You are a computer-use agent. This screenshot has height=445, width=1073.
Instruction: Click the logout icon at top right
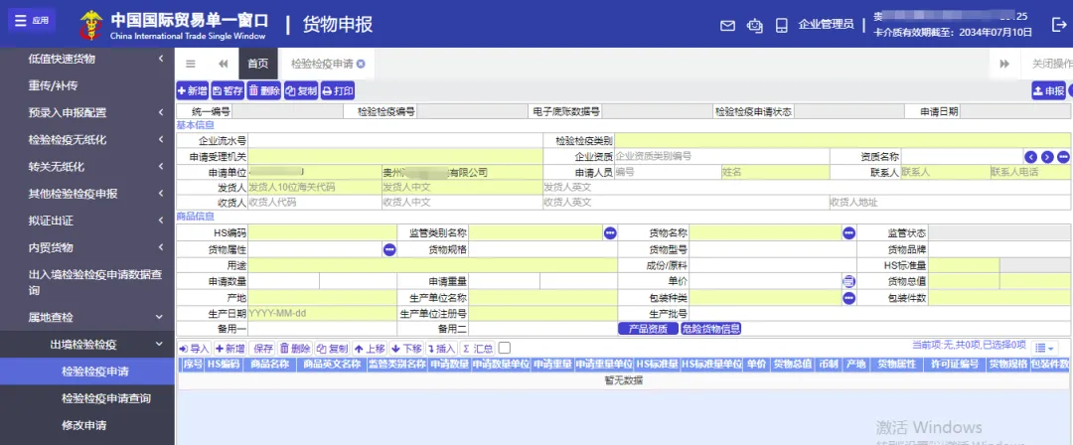[x=1058, y=25]
